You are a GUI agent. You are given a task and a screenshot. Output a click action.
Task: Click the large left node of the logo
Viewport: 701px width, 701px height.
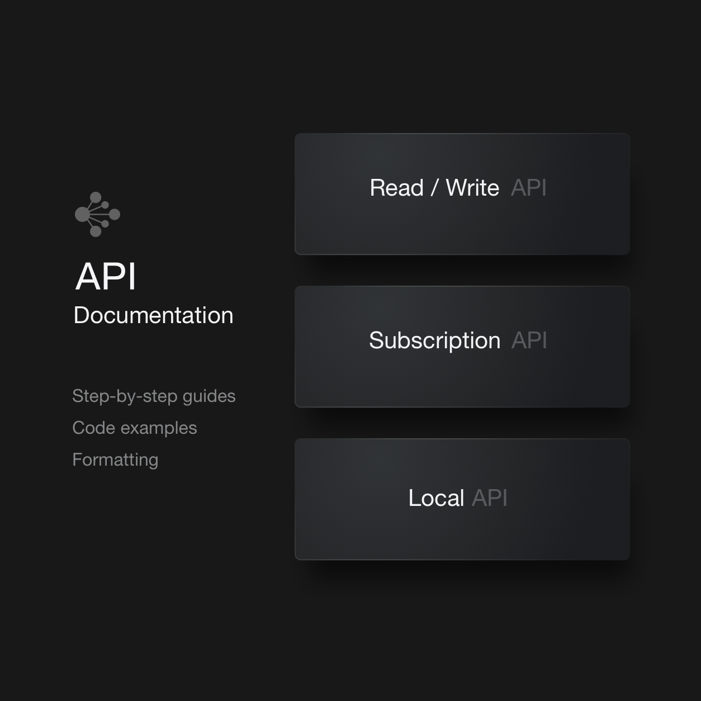pyautogui.click(x=82, y=214)
